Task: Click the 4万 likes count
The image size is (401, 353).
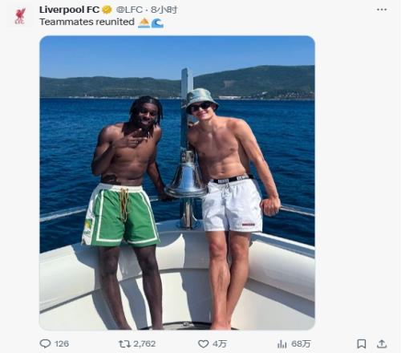Action: click(220, 344)
